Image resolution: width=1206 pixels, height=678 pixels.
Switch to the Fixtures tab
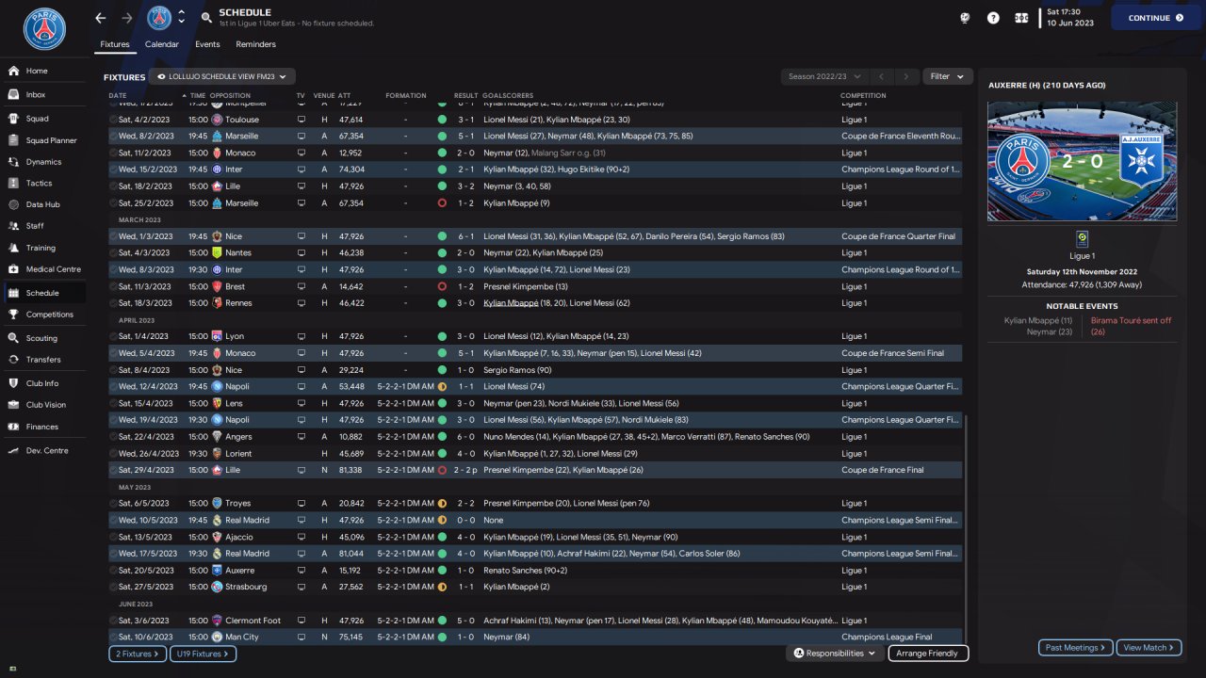point(115,44)
